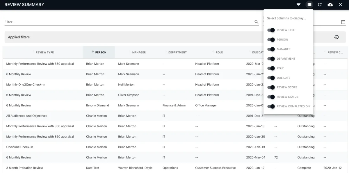
Task: Close the Review Summary panel
Action: click(x=341, y=5)
